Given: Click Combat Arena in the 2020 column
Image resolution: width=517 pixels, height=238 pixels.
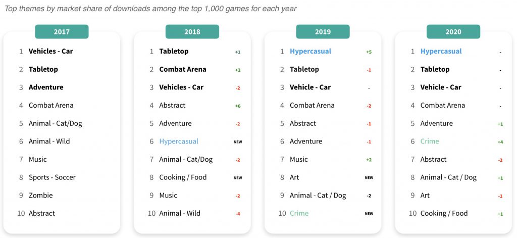Looking at the screenshot, I should point(443,106).
